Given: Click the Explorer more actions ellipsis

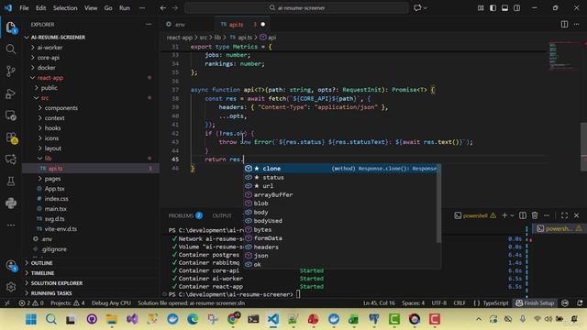Looking at the screenshot, I should (149, 25).
